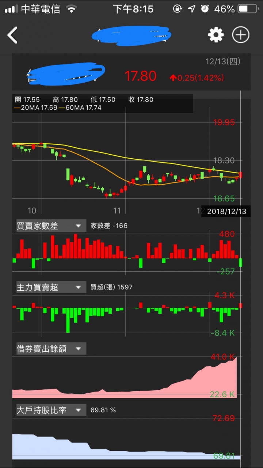This screenshot has height=468, width=263.
Task: Select the 22.6 K axis label
Action: coord(222,394)
